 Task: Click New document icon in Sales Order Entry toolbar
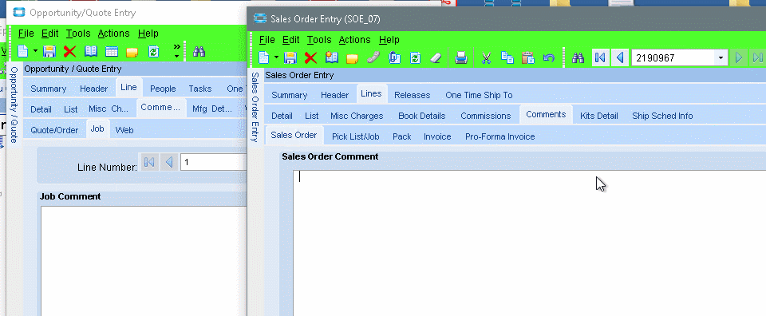pos(264,57)
